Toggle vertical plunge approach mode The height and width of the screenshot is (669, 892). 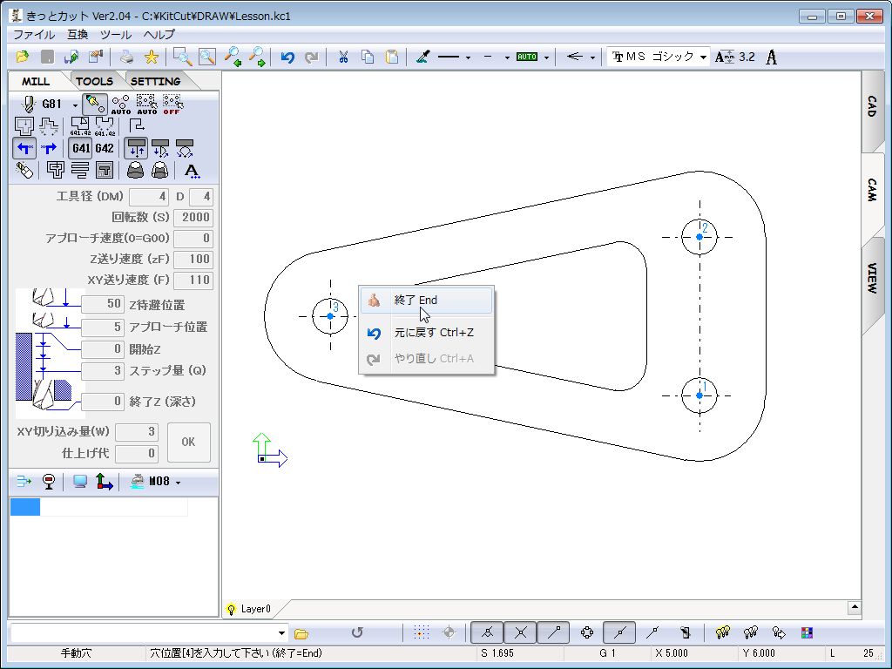(x=137, y=148)
